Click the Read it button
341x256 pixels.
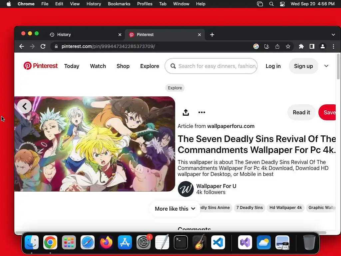[301, 112]
